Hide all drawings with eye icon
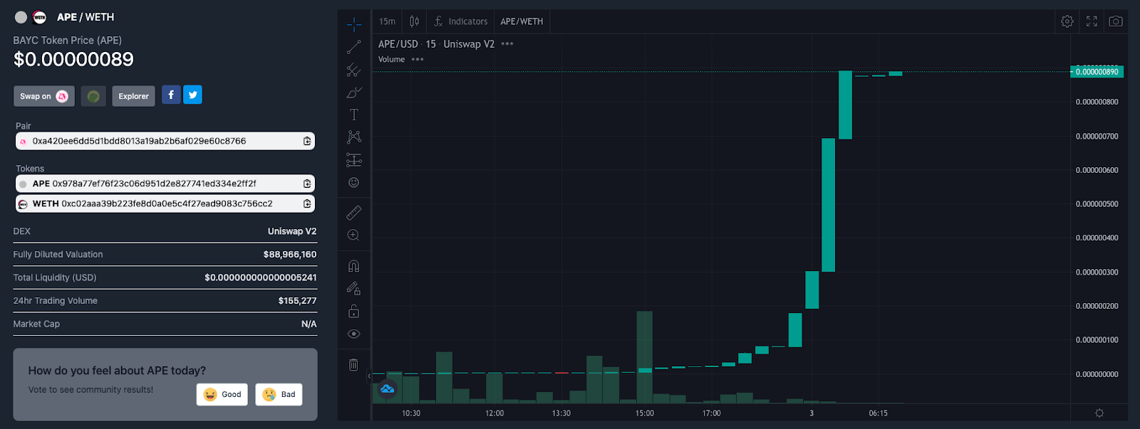Image resolution: width=1140 pixels, height=429 pixels. tap(354, 334)
